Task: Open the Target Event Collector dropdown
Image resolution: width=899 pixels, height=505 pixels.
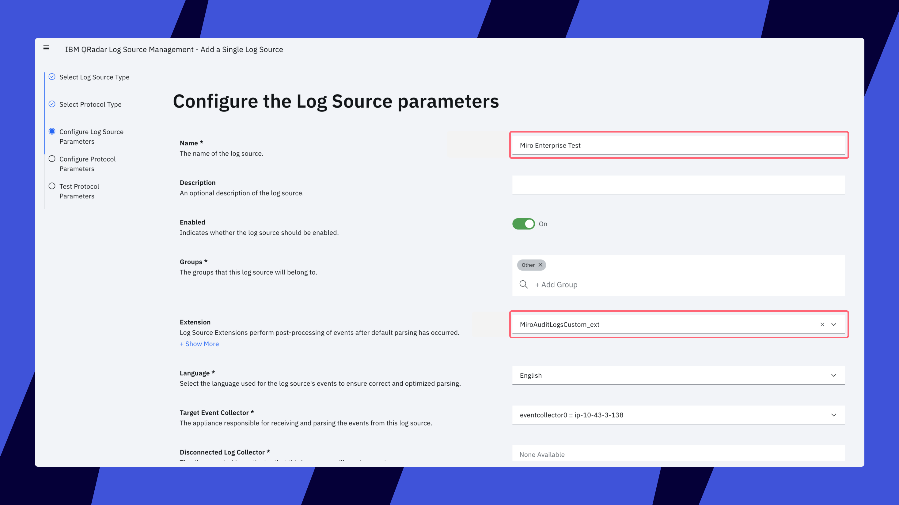Action: (x=678, y=415)
